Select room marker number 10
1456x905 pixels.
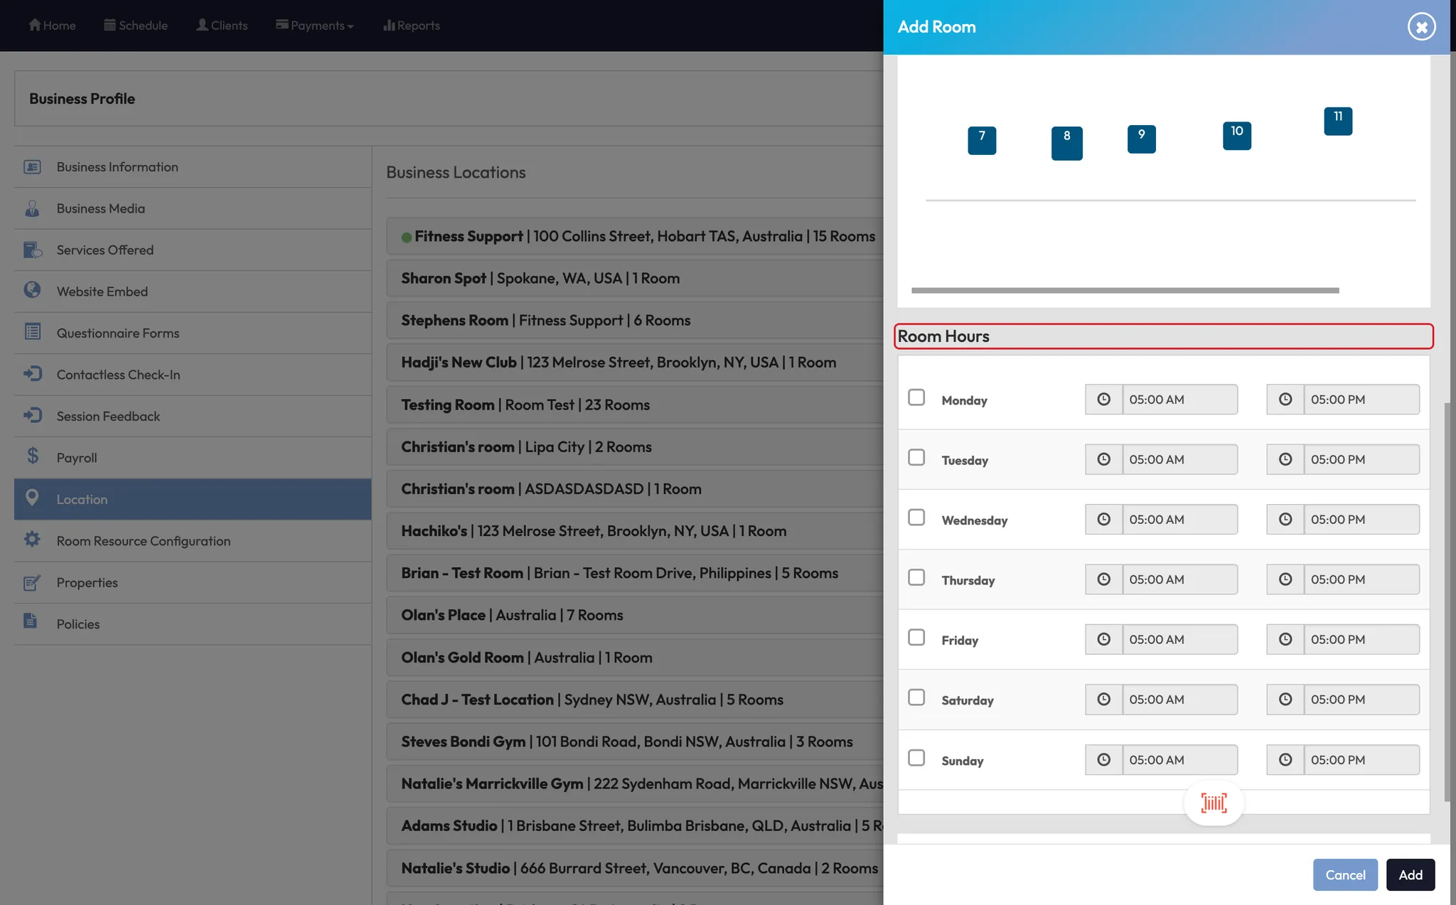point(1236,135)
